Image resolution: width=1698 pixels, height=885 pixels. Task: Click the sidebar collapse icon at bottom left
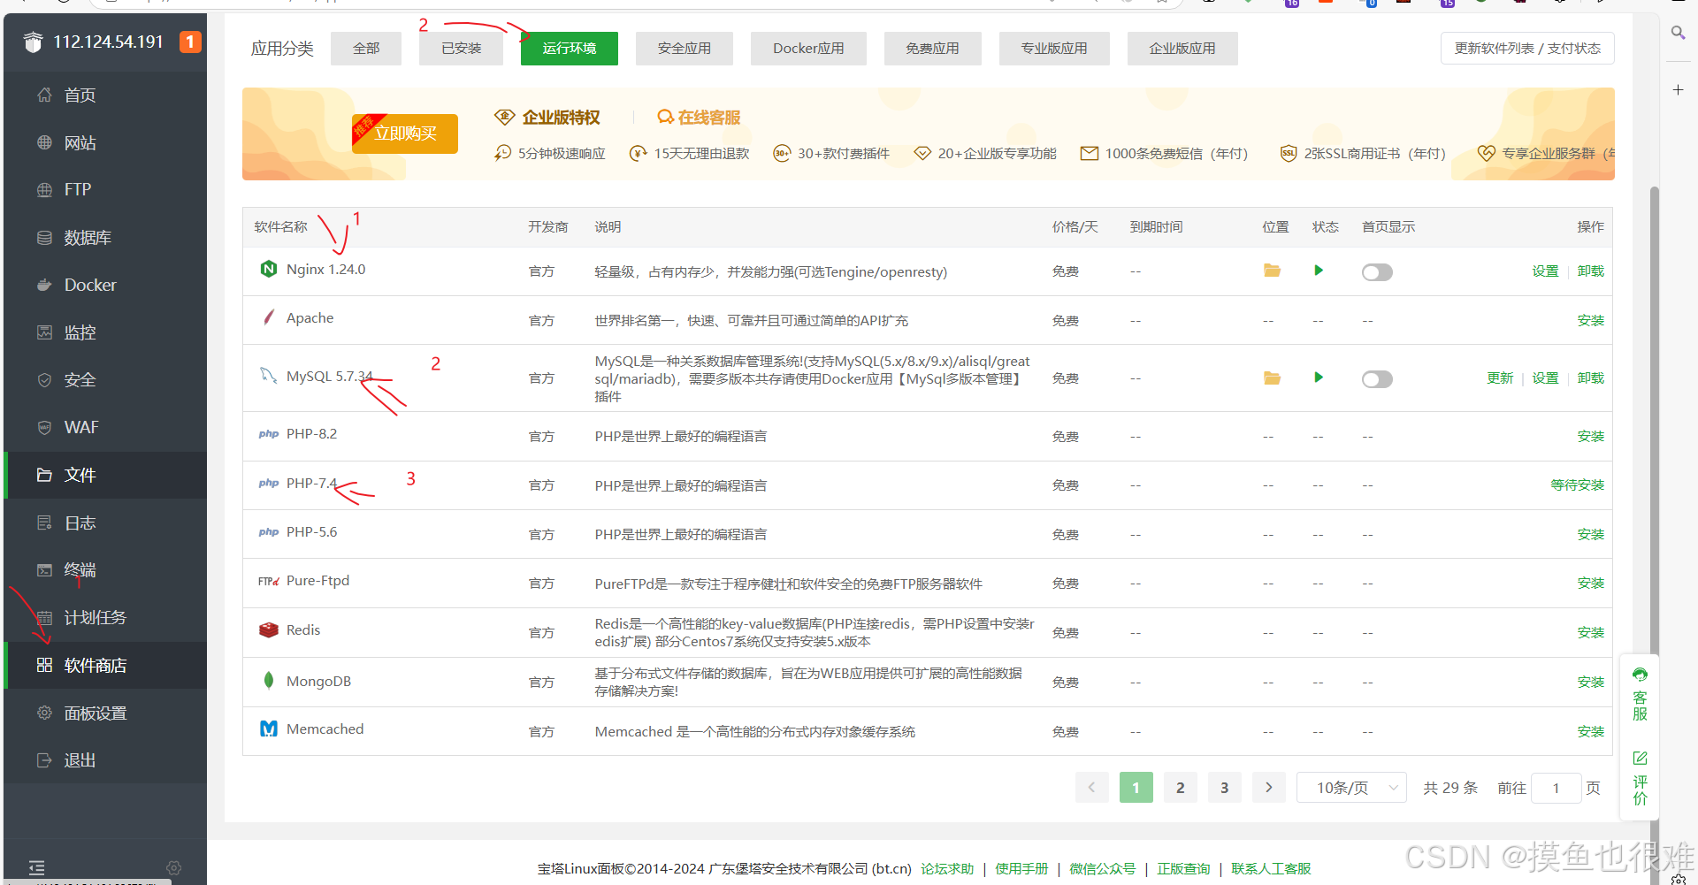[x=36, y=867]
